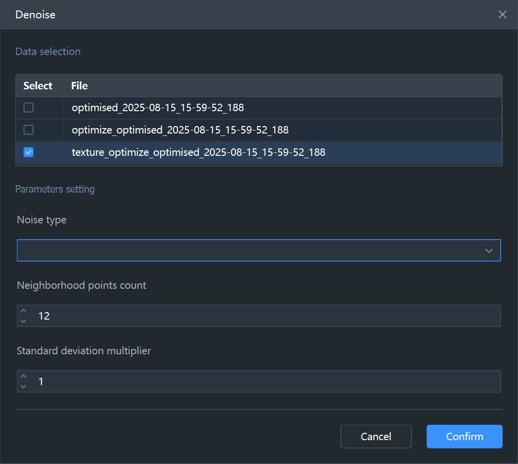Focus the Standard deviation multiplier field

259,382
